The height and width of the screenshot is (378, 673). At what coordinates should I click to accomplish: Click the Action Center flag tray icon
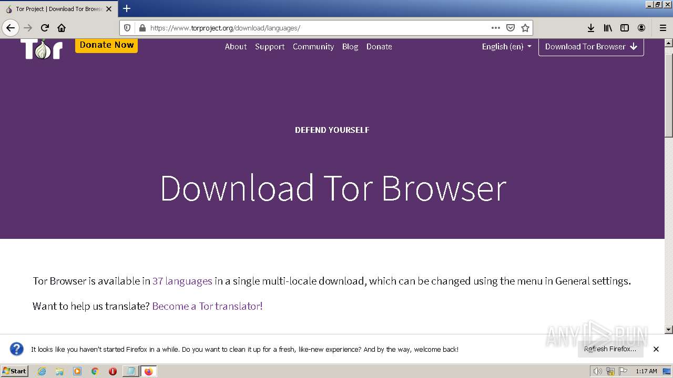point(623,371)
